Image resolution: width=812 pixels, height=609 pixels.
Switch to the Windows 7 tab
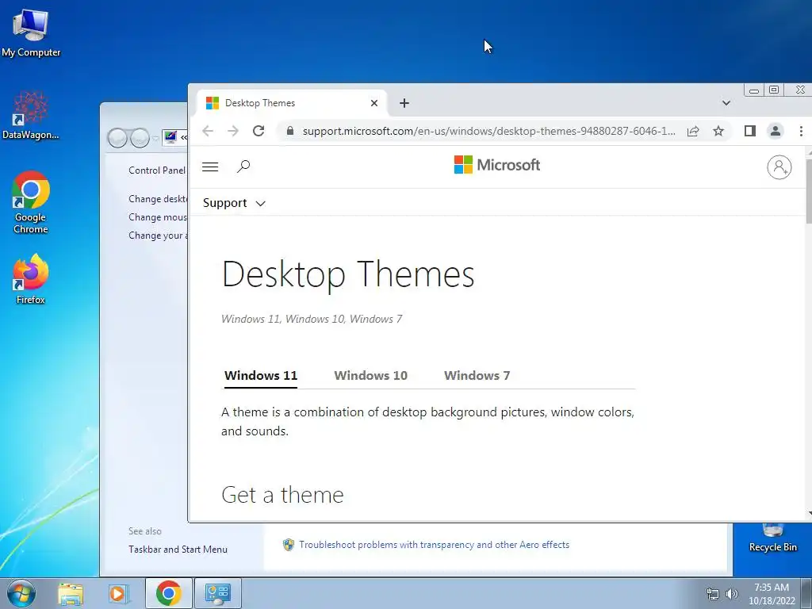tap(477, 375)
